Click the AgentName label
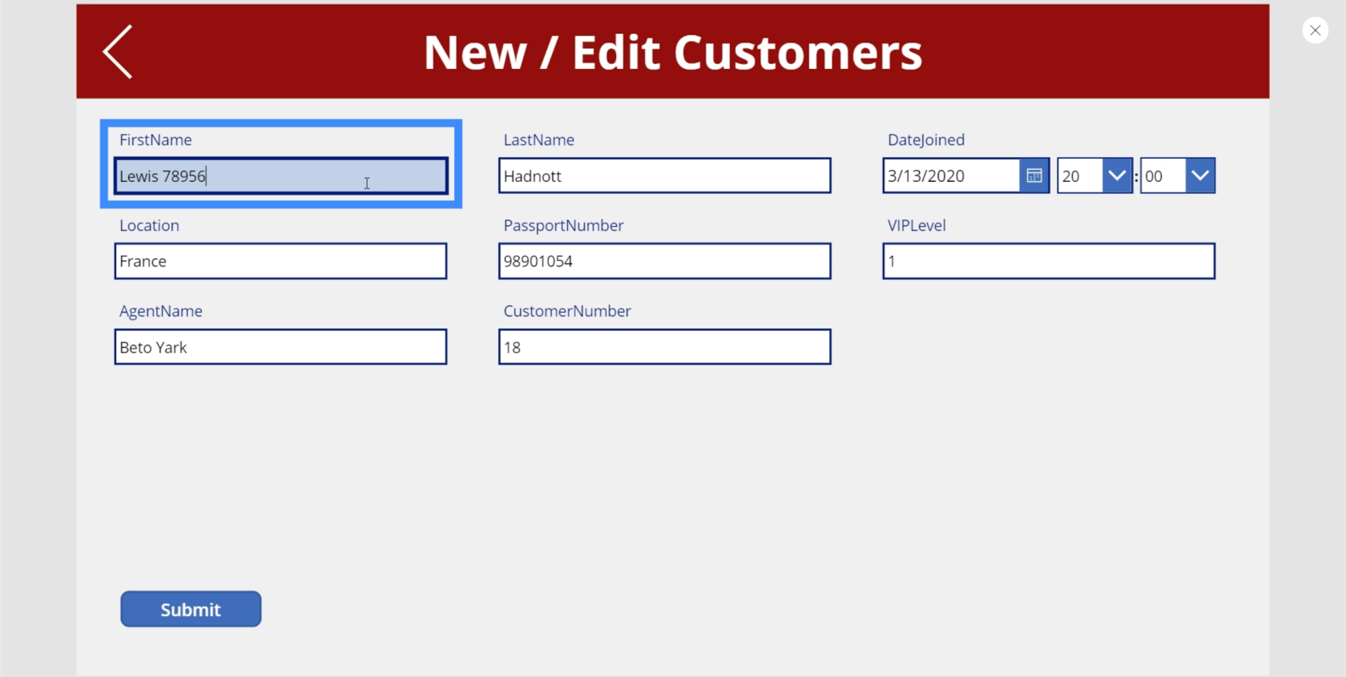Image resolution: width=1346 pixels, height=677 pixels. click(160, 312)
